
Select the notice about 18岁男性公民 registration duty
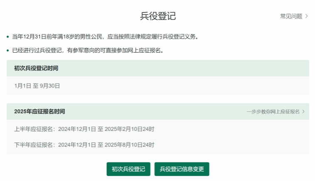click(x=105, y=37)
